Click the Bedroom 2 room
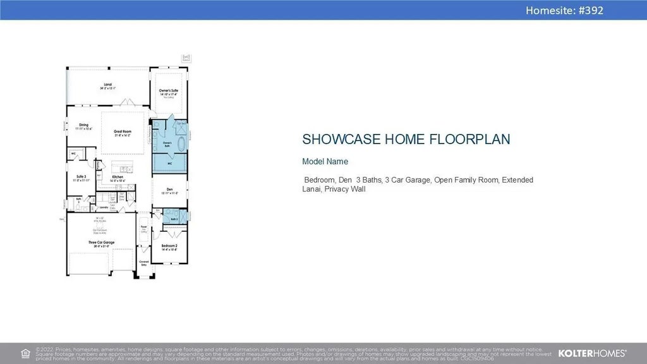 169,246
